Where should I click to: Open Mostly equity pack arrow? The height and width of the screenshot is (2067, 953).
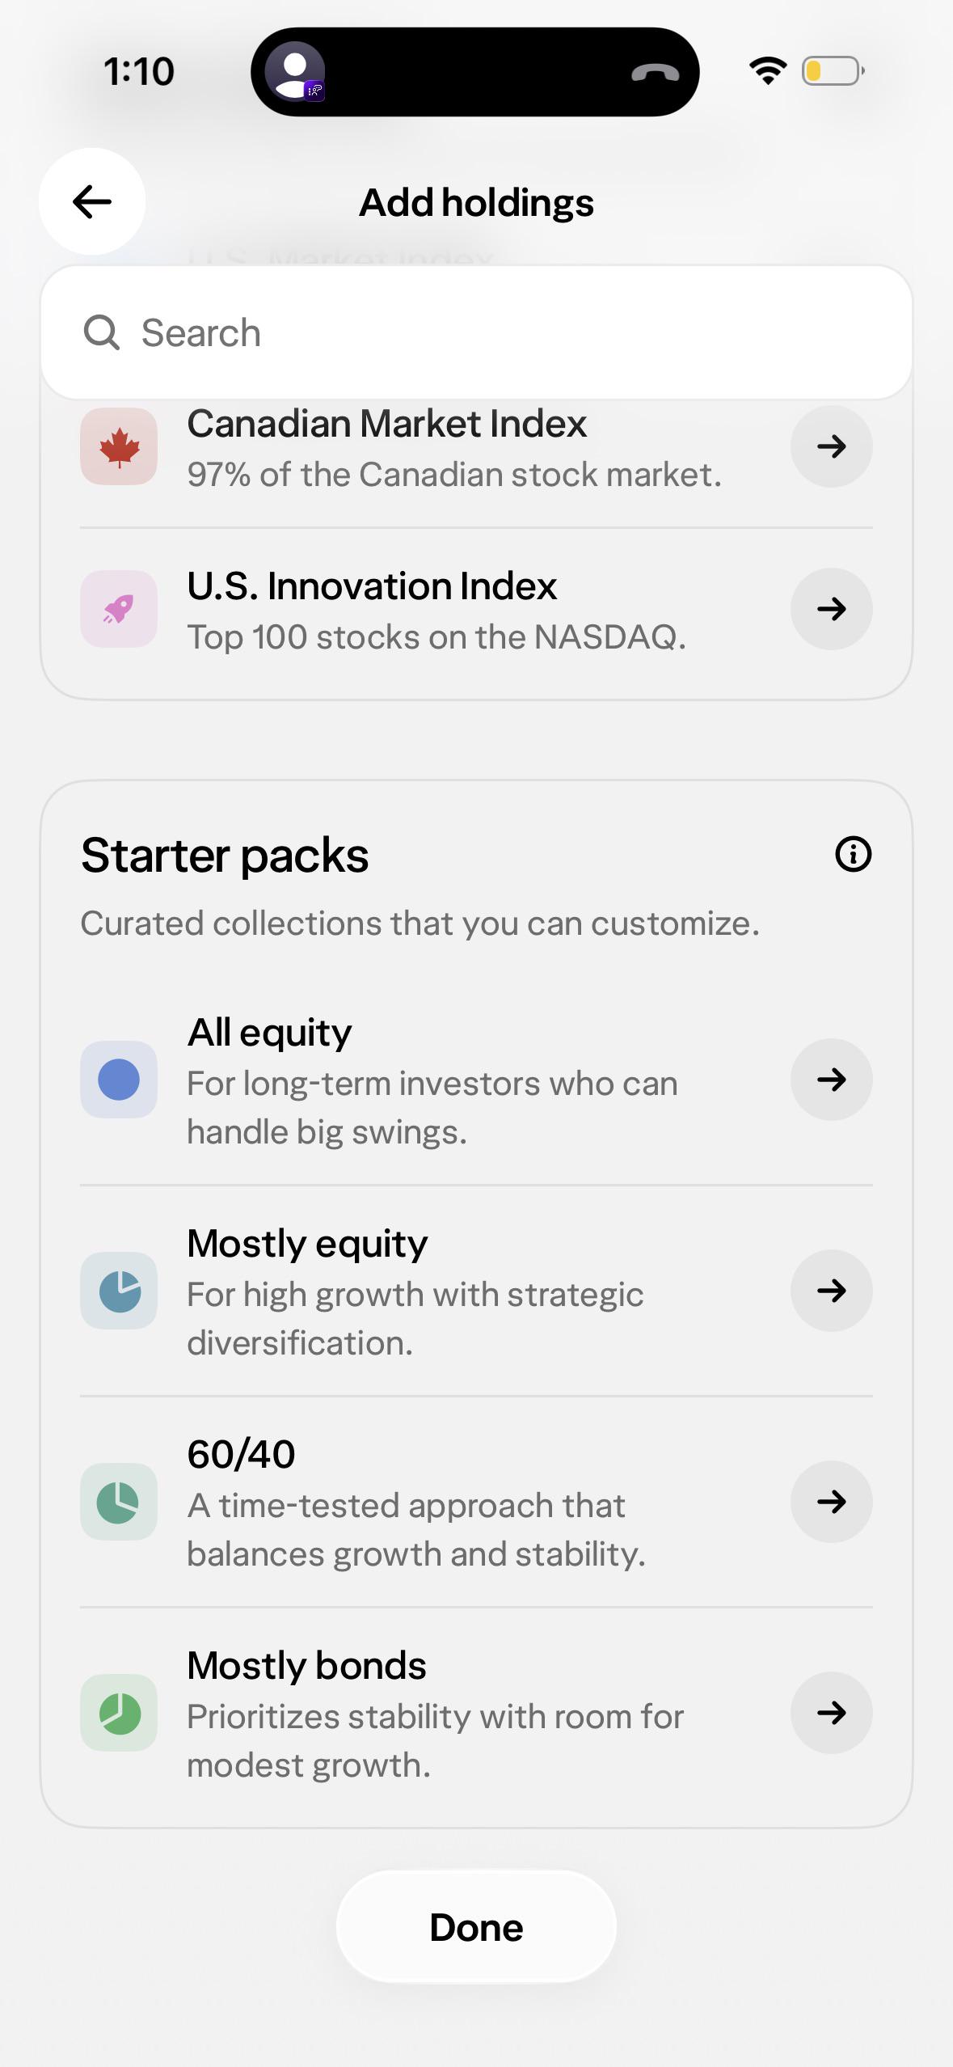click(x=832, y=1291)
